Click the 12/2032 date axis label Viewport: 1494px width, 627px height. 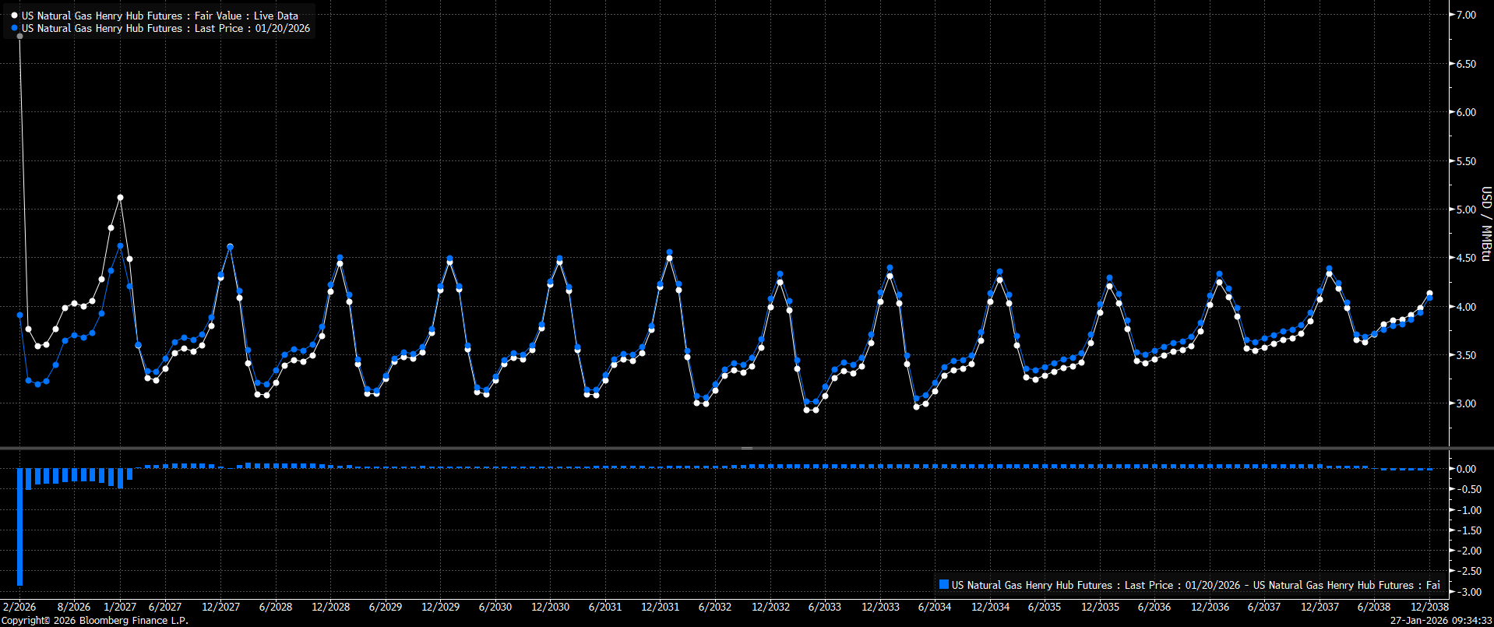[771, 607]
